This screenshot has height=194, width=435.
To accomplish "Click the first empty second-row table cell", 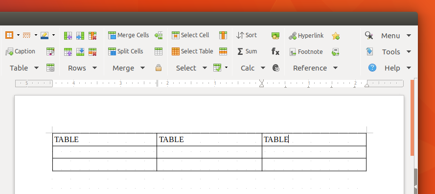I will [x=105, y=152].
